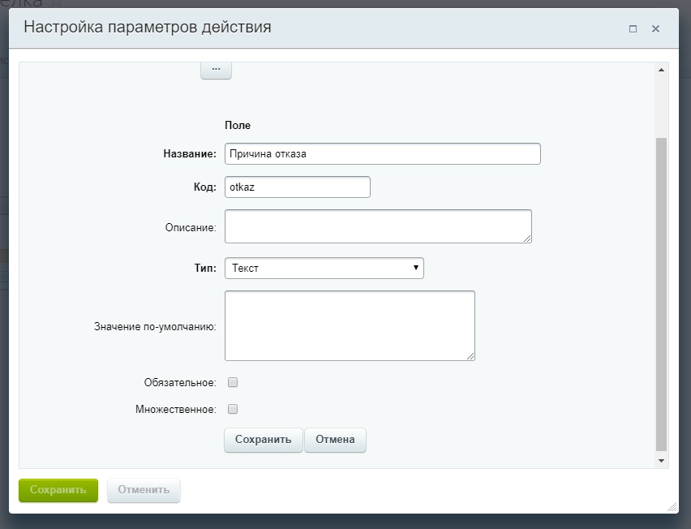Click the green Сохранить button at bottom
The width and height of the screenshot is (691, 529).
(58, 490)
